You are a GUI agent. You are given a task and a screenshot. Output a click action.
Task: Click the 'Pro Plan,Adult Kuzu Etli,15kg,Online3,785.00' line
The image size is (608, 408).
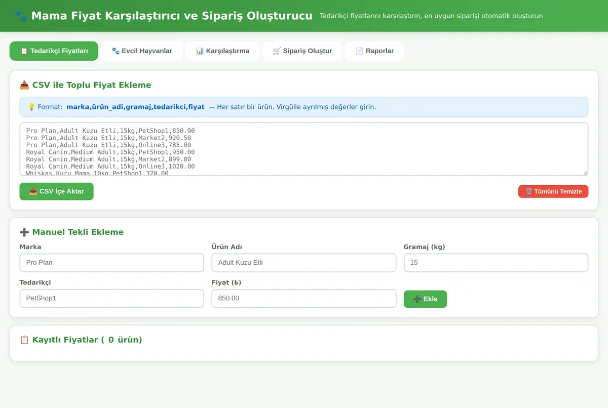(108, 145)
